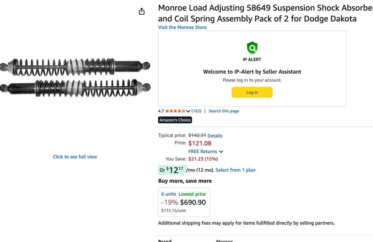This screenshot has width=373, height=242.
Task: Click the Brand row label Monroe
Action: [x=225, y=241]
